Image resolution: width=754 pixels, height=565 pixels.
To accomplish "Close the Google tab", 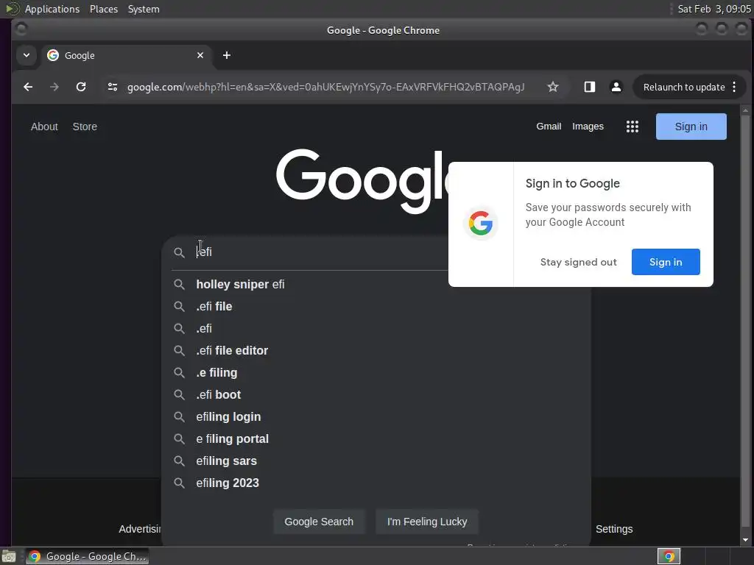I will click(x=200, y=55).
